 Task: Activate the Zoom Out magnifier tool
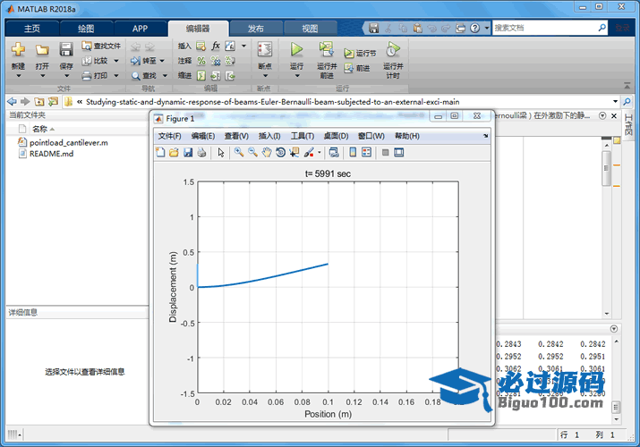[x=252, y=152]
